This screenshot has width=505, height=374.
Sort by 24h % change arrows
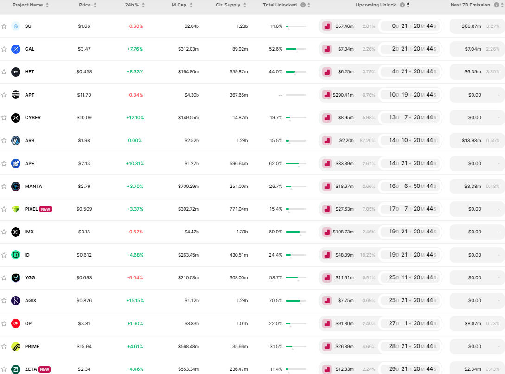(143, 5)
